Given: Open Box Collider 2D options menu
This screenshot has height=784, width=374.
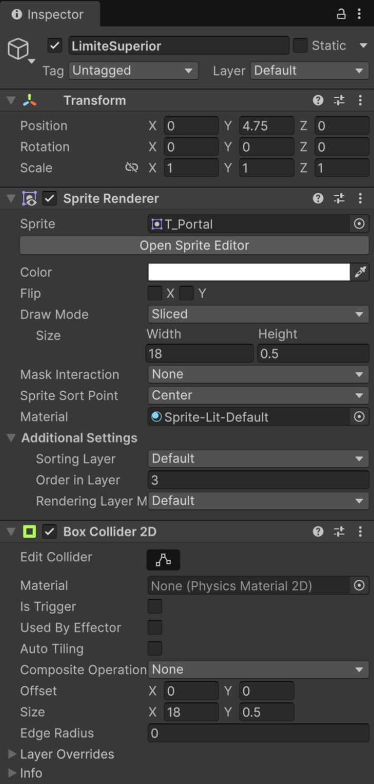Looking at the screenshot, I should click(x=360, y=532).
